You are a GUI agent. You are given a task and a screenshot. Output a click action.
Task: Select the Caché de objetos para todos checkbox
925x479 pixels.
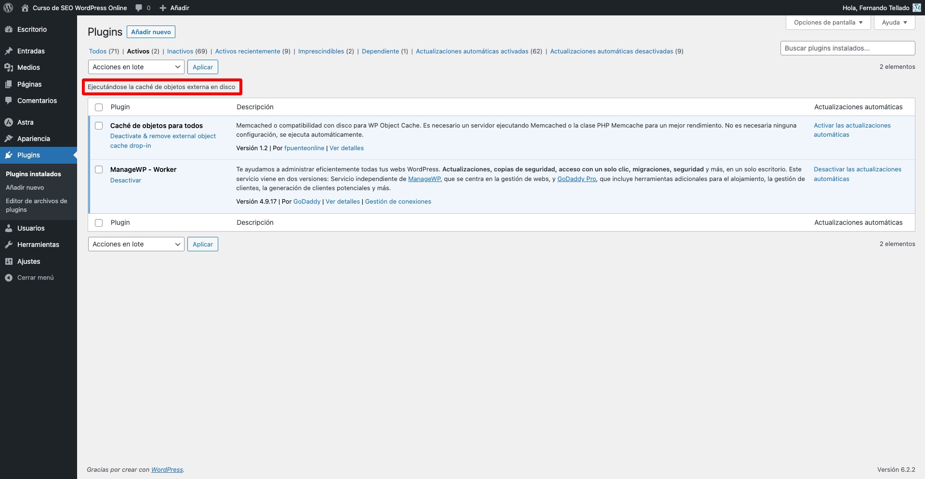(99, 126)
